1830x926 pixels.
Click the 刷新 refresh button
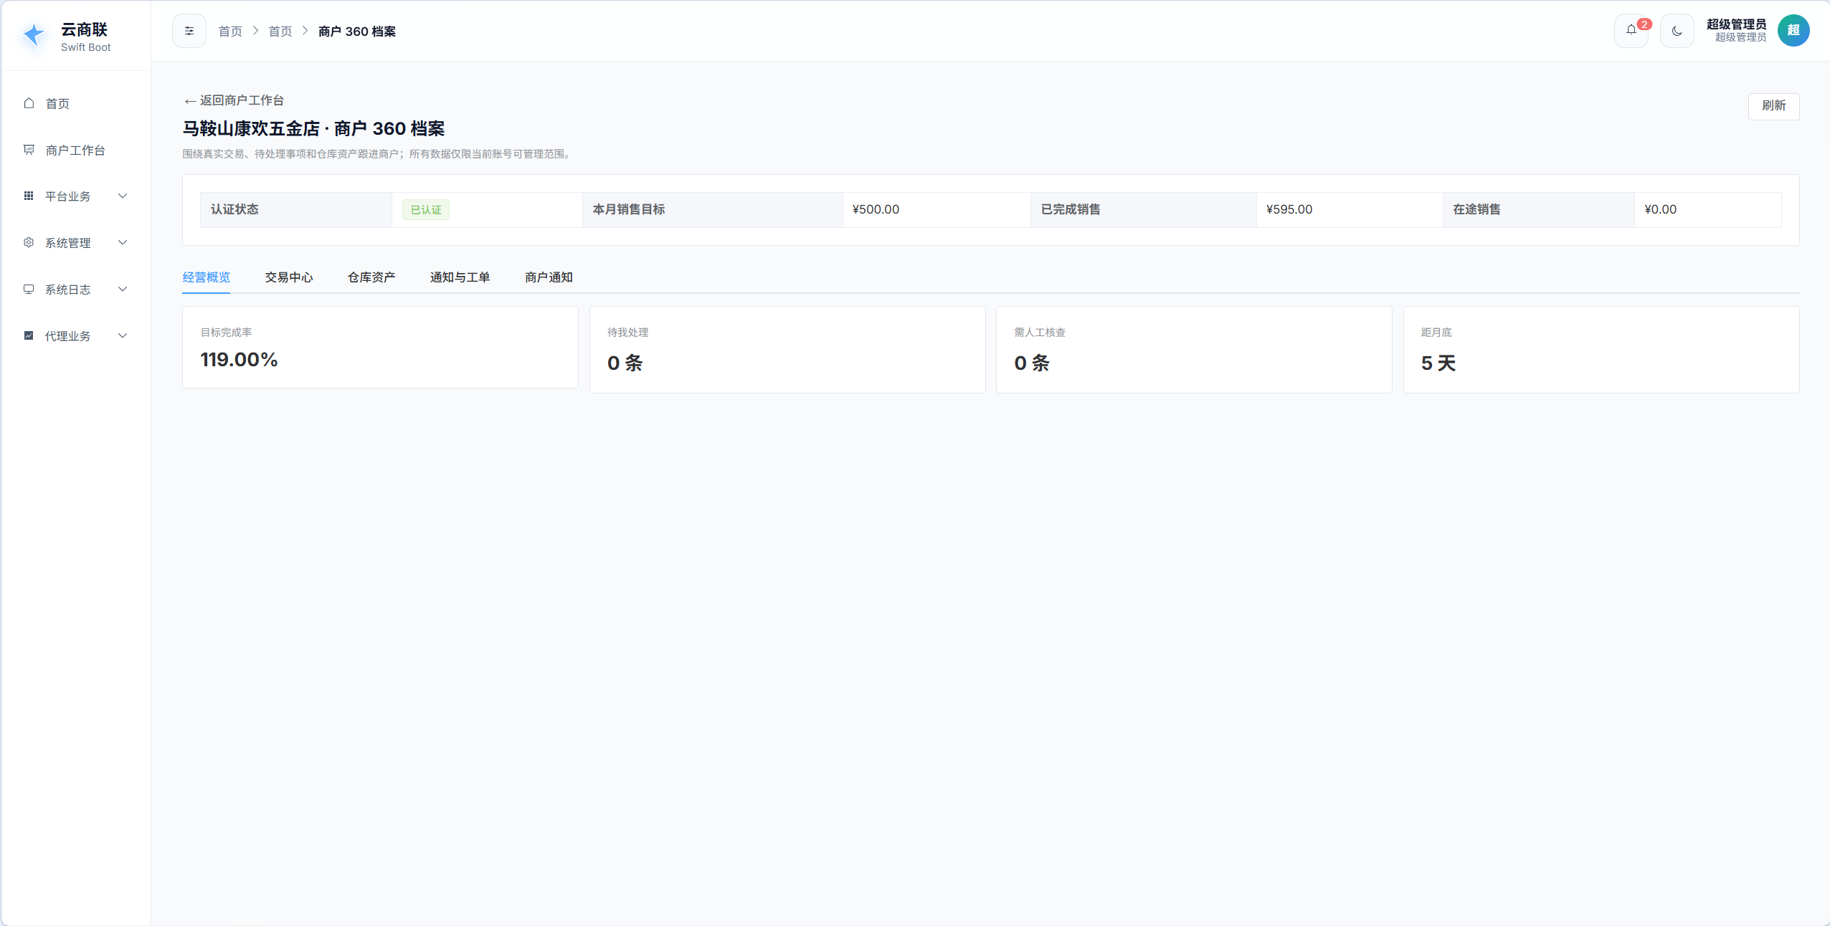click(x=1773, y=106)
